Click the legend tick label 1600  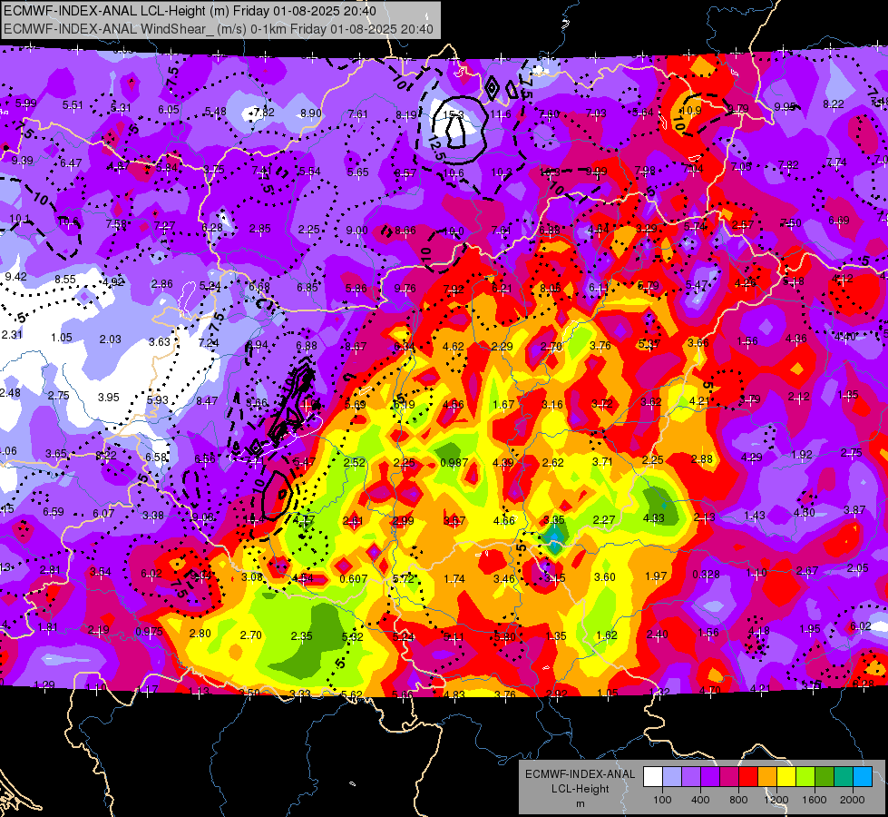click(x=814, y=800)
